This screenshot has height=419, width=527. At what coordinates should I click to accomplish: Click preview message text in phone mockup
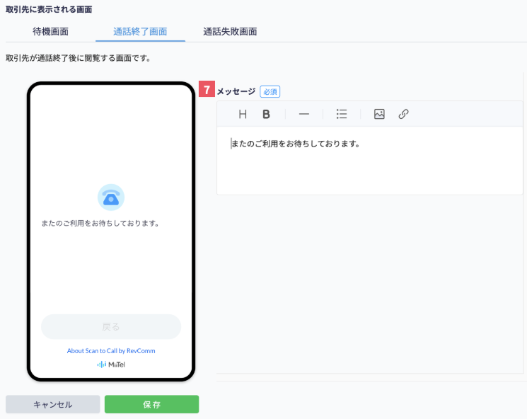point(100,223)
